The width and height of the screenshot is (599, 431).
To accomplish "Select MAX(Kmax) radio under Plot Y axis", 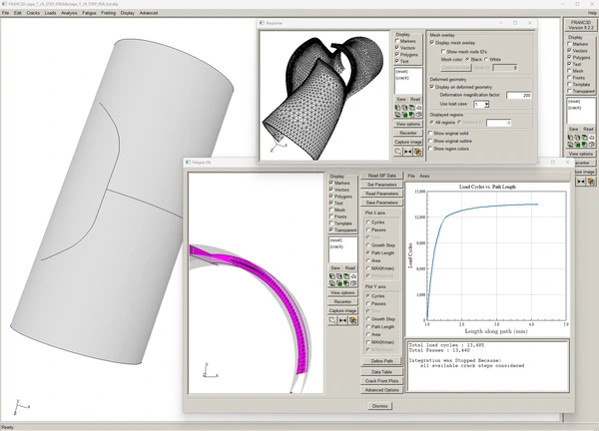I will (368, 342).
